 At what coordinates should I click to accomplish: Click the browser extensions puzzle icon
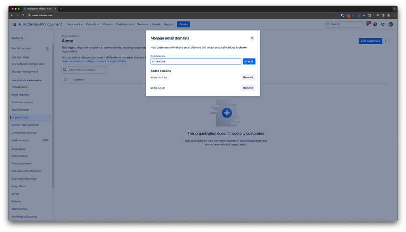click(369, 15)
